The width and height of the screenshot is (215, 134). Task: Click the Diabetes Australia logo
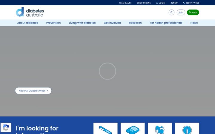click(30, 12)
